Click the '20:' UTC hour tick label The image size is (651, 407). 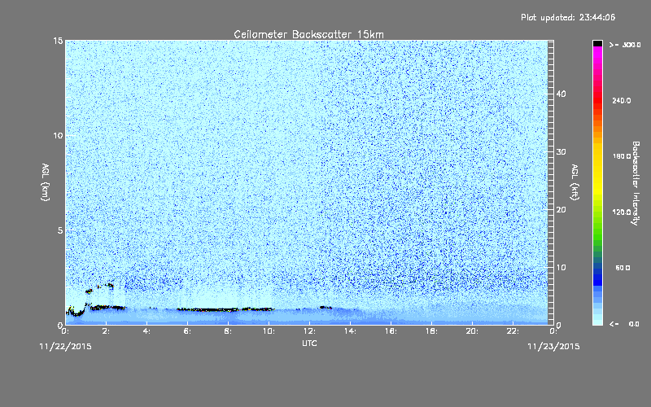click(473, 331)
